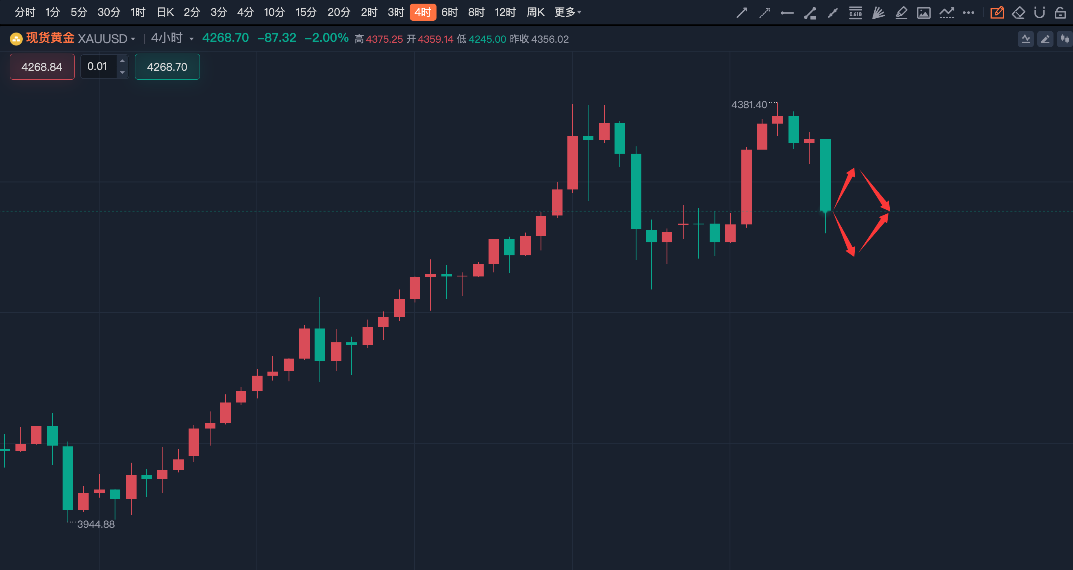Click the green 4268.70 buy price button

click(167, 67)
